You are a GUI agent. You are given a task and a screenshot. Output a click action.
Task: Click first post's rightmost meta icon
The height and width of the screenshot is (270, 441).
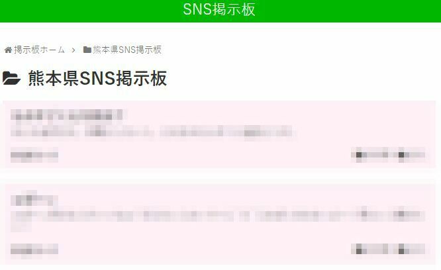[x=401, y=155]
